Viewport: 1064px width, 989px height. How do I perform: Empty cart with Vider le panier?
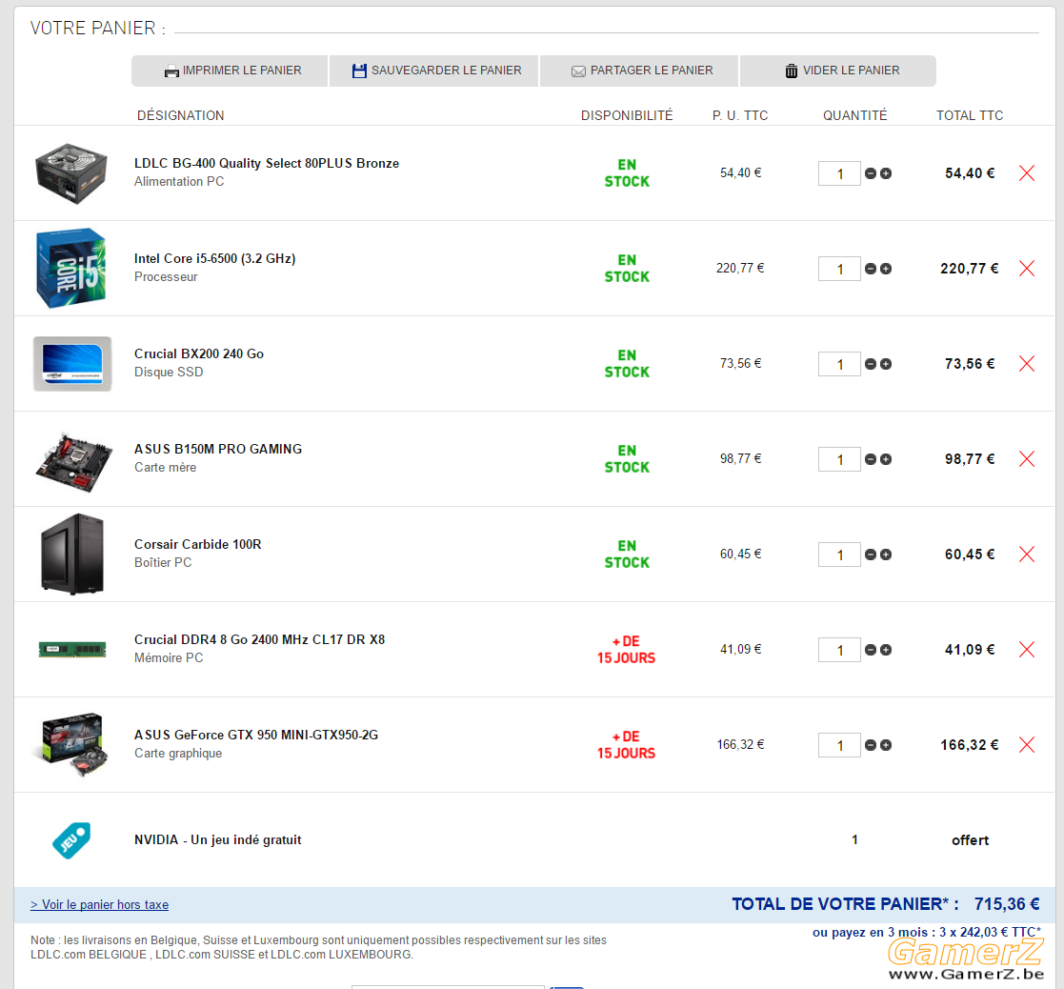pos(838,71)
